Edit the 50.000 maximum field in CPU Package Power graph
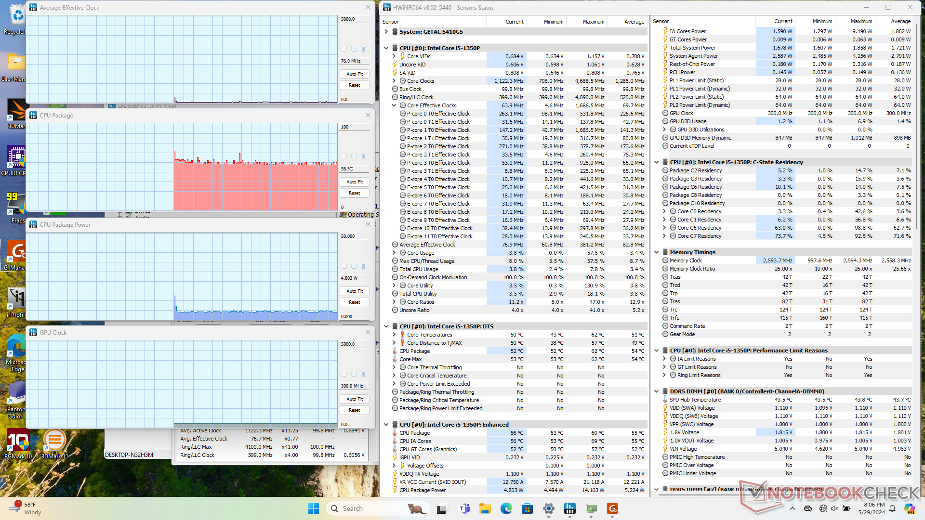925x520 pixels. point(355,236)
